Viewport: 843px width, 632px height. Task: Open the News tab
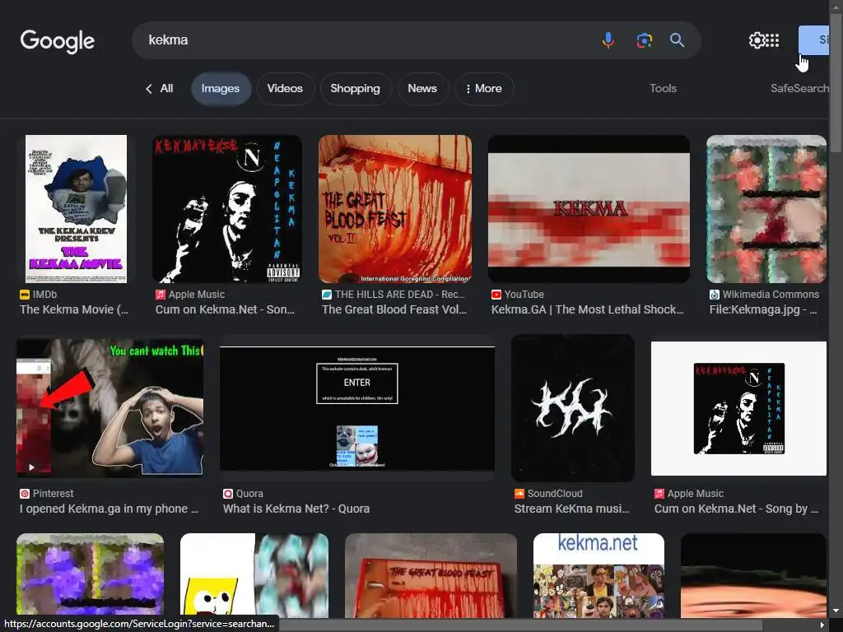(422, 89)
